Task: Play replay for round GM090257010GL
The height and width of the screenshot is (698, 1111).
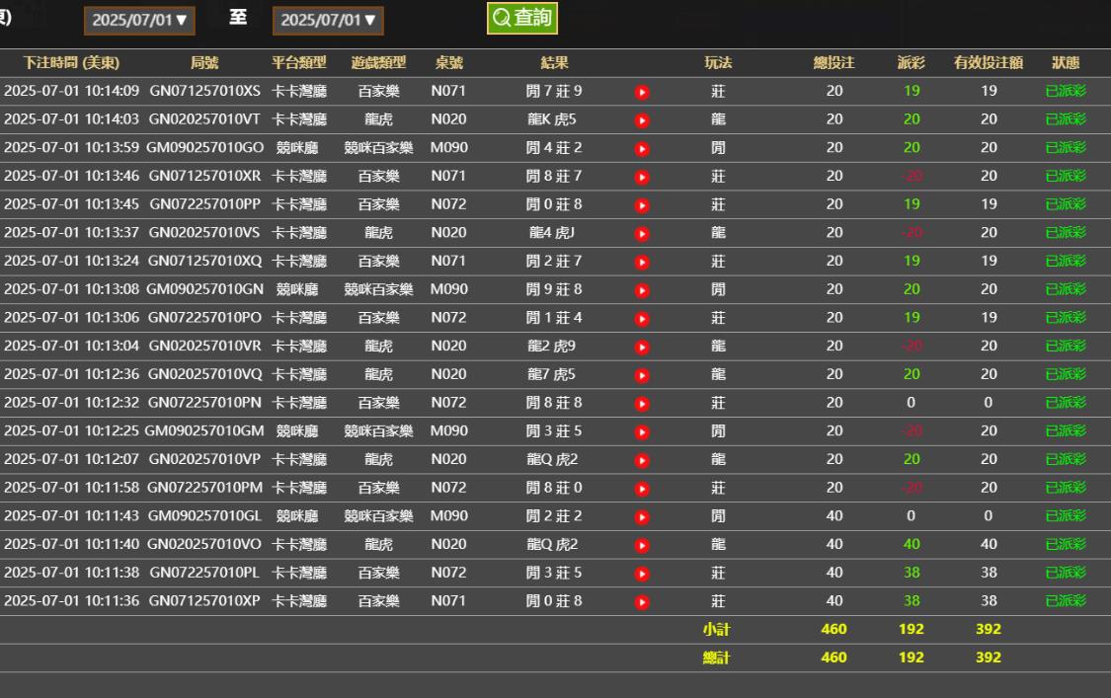Action: pos(642,516)
